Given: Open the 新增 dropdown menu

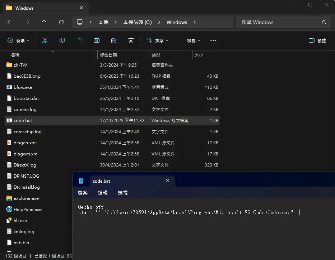Looking at the screenshot, I should [19, 41].
